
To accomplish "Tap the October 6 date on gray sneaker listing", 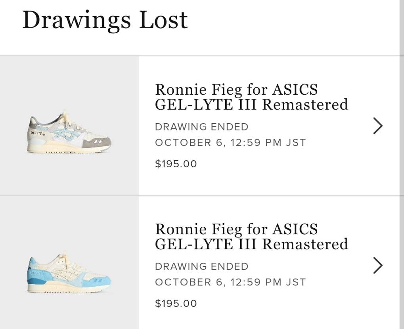I will (230, 143).
